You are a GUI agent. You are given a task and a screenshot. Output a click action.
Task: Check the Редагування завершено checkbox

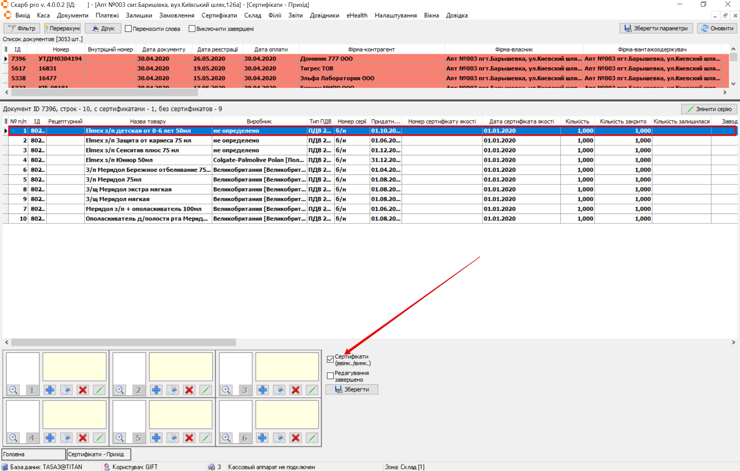330,376
